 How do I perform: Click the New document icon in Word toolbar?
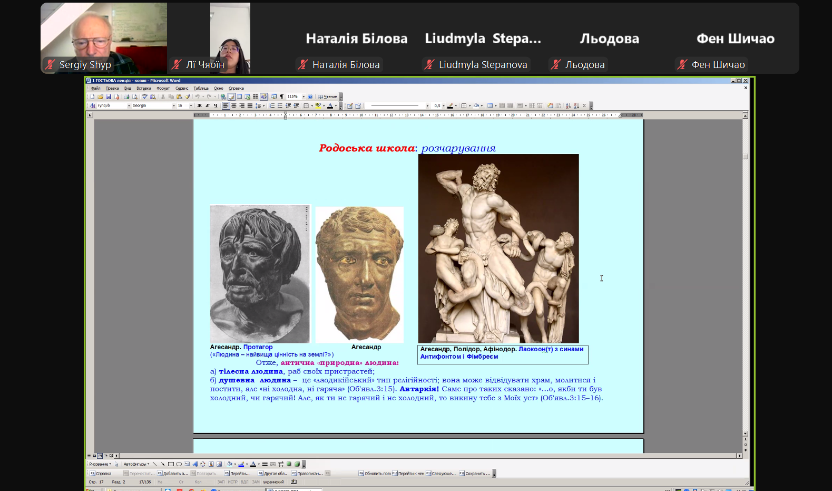(92, 97)
